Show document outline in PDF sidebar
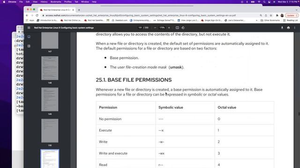This screenshot has width=300, height=168. [x=29, y=46]
